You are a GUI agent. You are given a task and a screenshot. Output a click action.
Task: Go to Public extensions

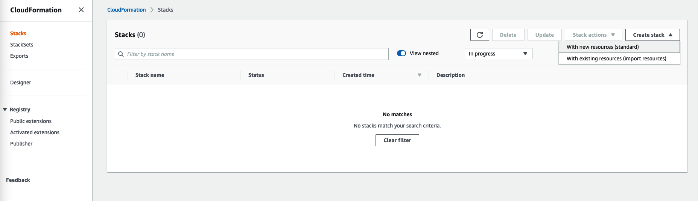click(x=31, y=121)
